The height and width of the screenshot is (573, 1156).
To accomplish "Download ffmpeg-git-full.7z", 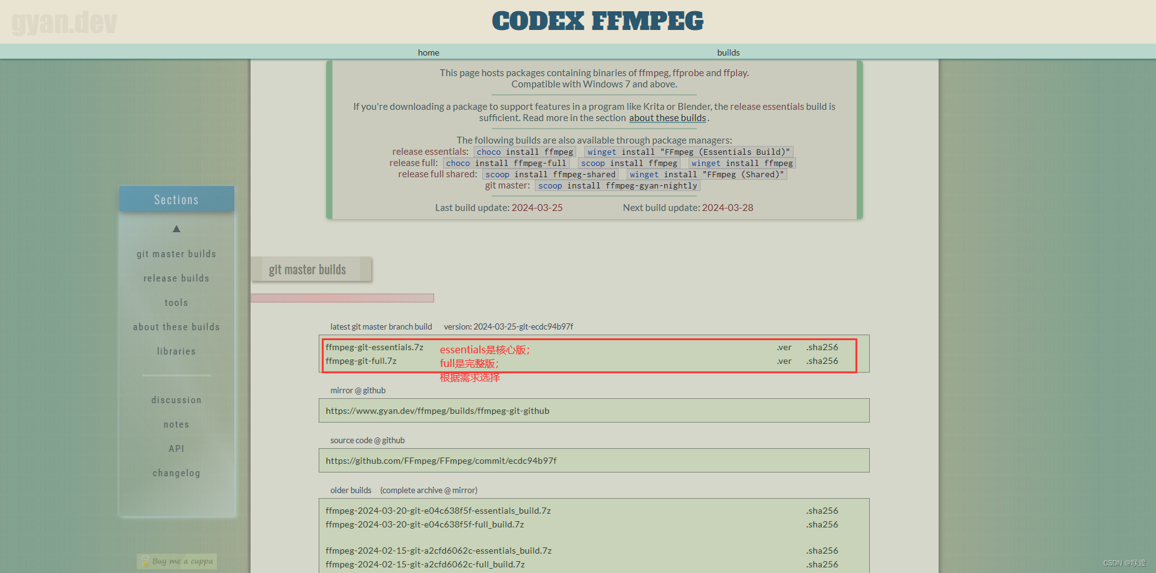I will tap(361, 361).
